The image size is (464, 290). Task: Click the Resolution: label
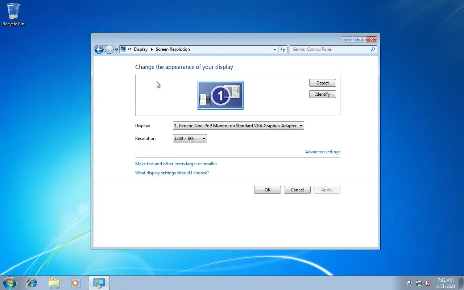pos(146,138)
